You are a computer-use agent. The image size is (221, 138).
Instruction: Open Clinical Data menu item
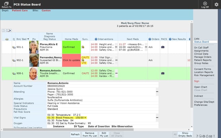click(201, 54)
